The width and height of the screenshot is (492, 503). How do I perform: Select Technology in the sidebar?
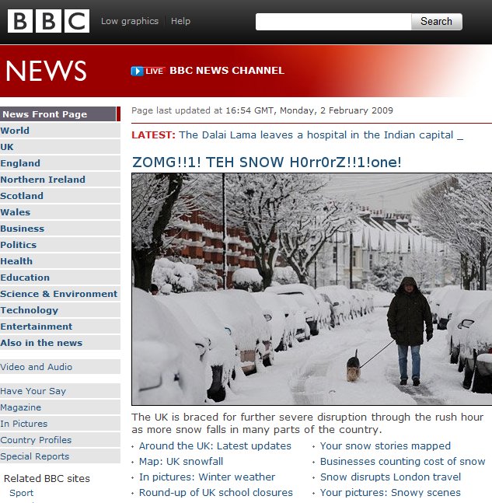point(60,310)
